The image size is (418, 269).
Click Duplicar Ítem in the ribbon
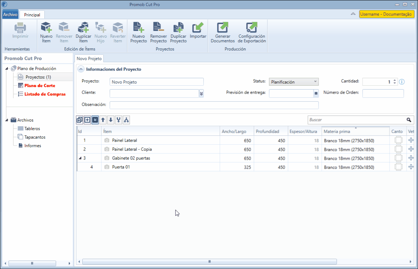pos(83,32)
